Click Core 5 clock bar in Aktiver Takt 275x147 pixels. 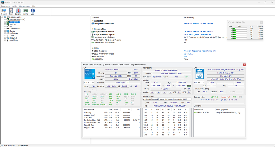point(239,39)
